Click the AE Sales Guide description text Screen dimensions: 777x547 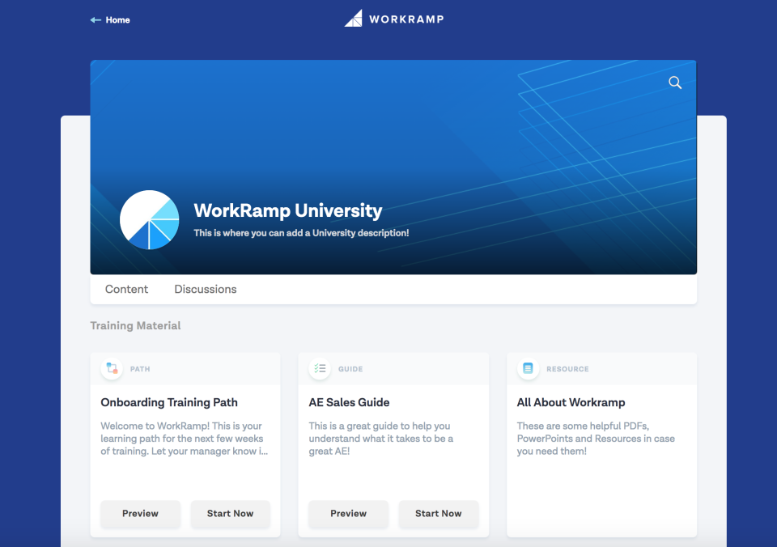click(381, 439)
